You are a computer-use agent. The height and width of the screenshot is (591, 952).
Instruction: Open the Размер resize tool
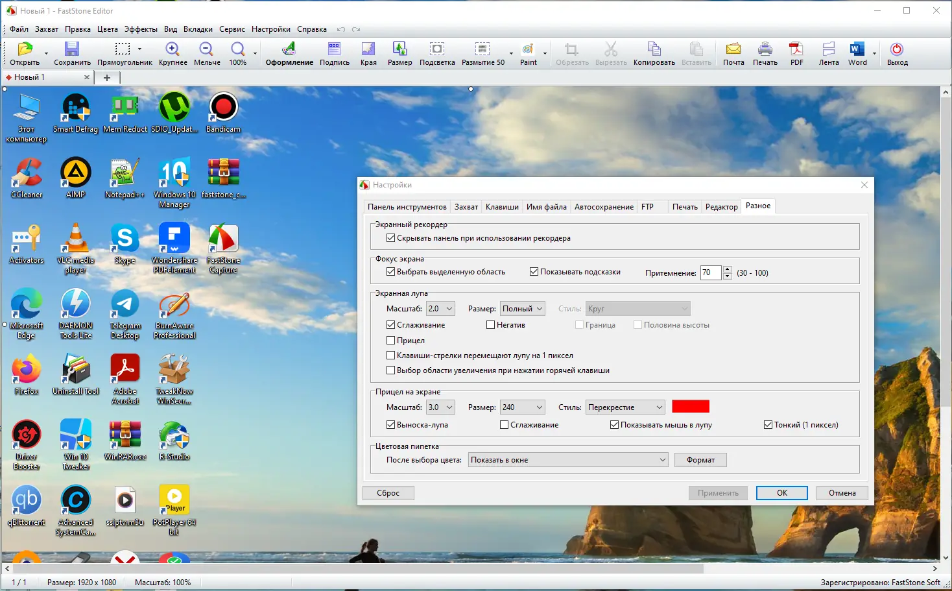click(x=399, y=54)
